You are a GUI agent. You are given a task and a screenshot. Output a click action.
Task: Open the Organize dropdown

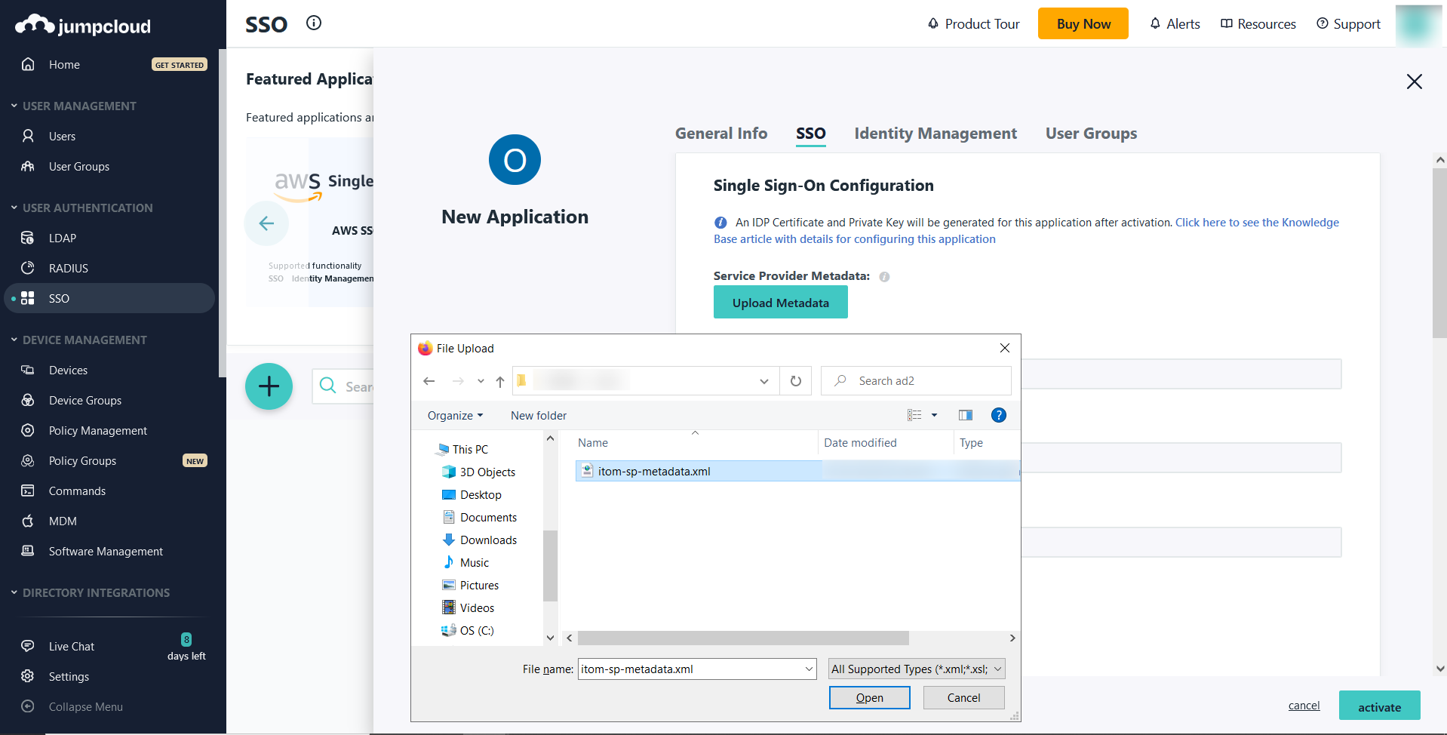tap(454, 415)
